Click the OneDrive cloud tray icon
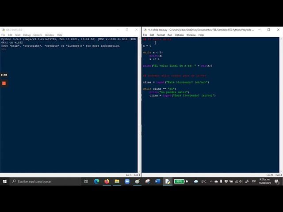283x212 pixels. [x=216, y=182]
